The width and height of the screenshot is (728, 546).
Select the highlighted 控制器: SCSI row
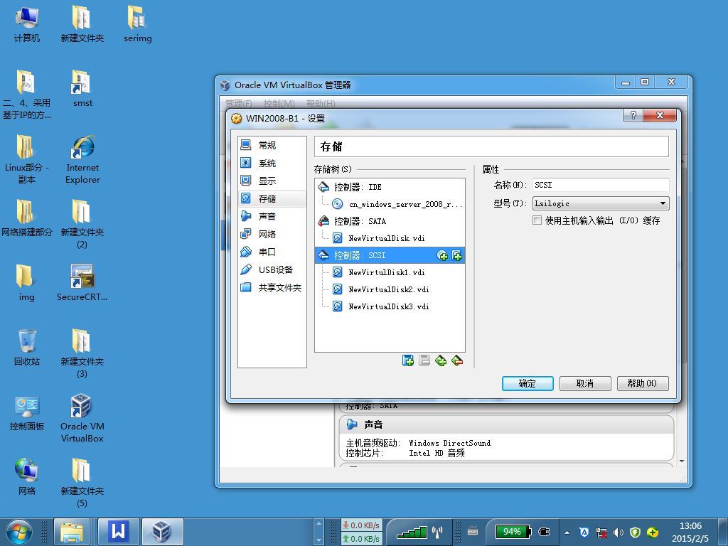tap(390, 255)
